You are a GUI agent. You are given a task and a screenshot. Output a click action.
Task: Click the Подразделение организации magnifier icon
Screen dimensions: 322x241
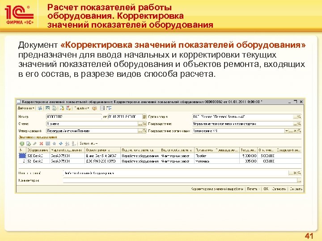299,131
